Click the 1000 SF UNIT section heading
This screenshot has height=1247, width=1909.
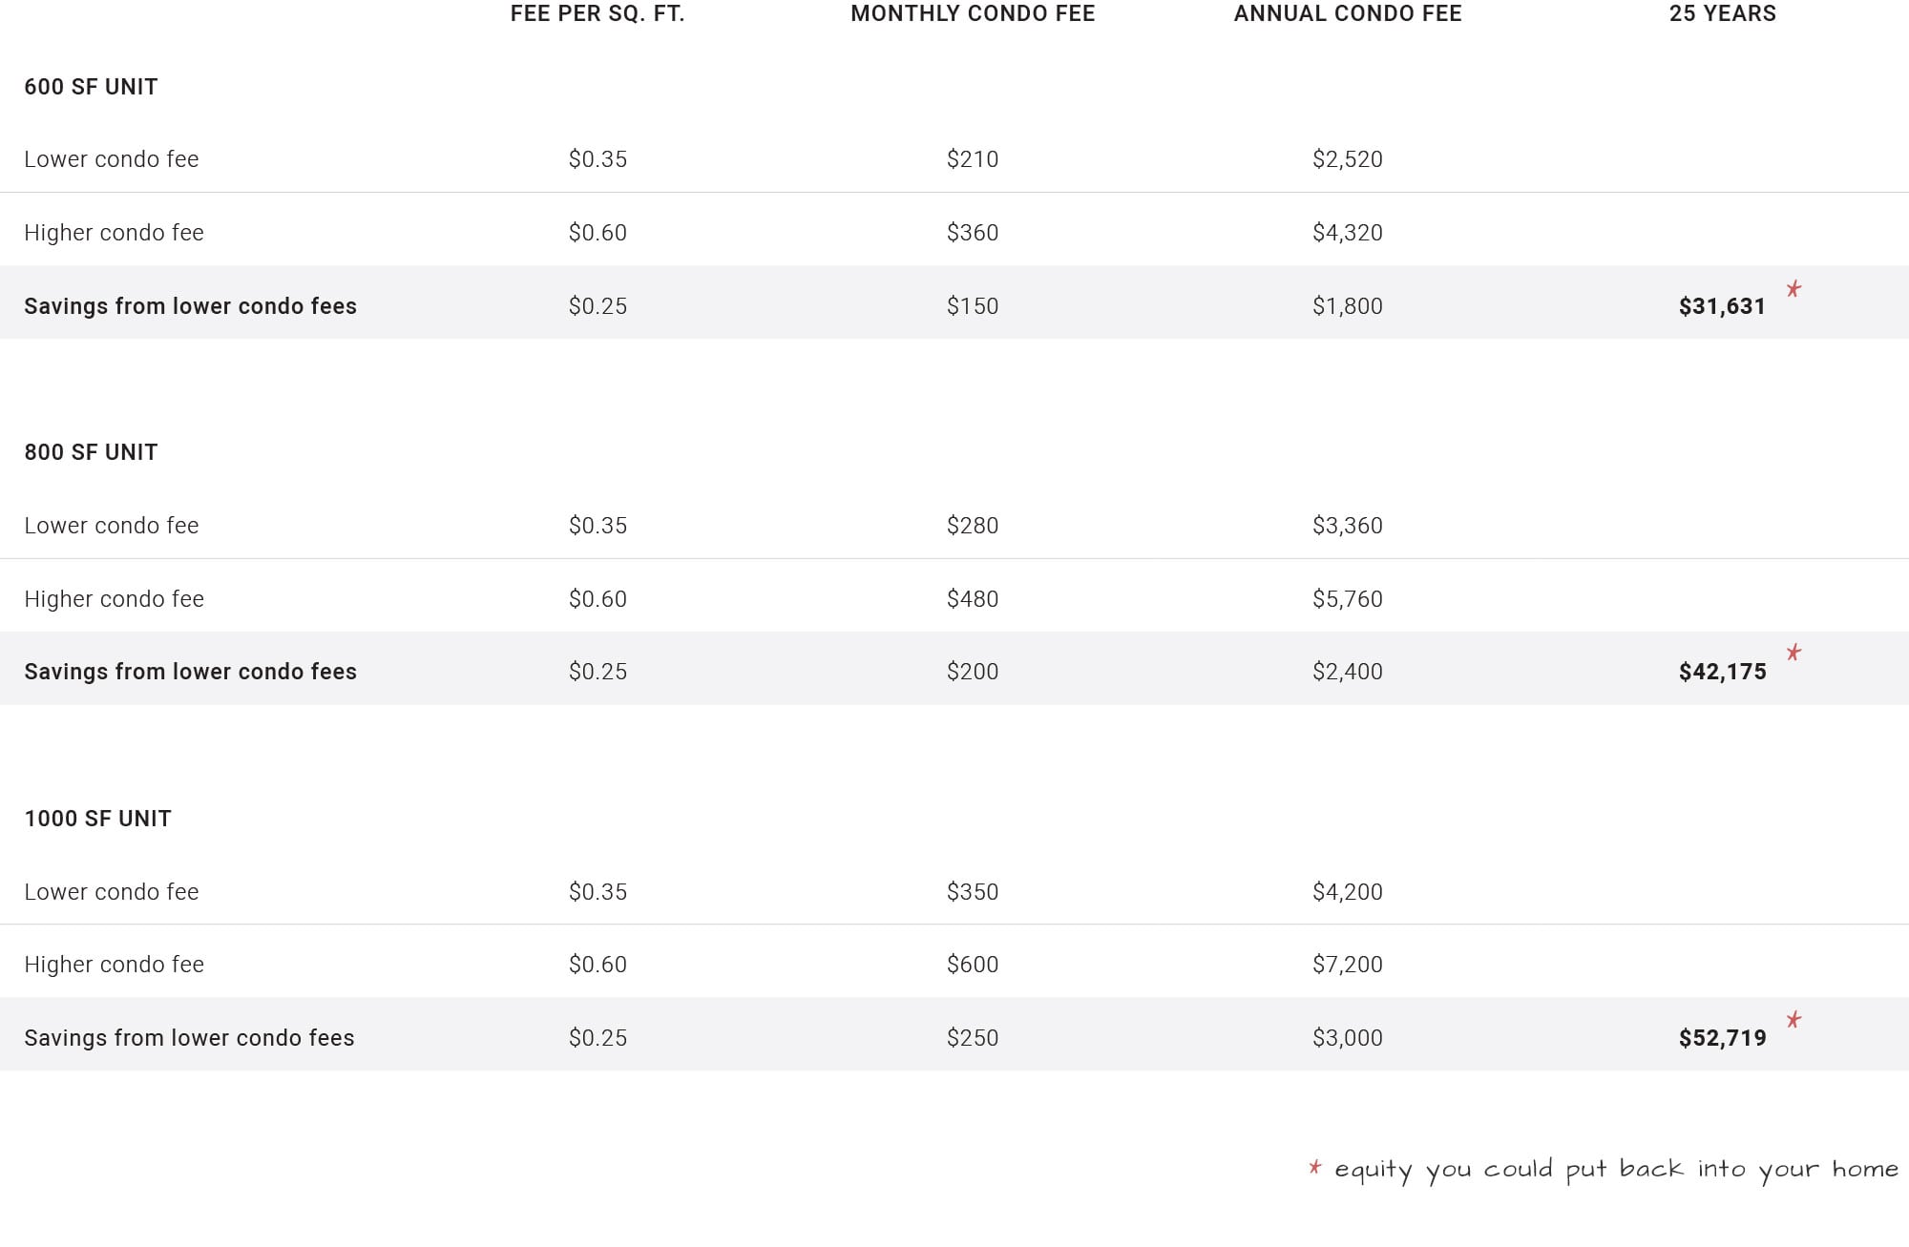97,819
